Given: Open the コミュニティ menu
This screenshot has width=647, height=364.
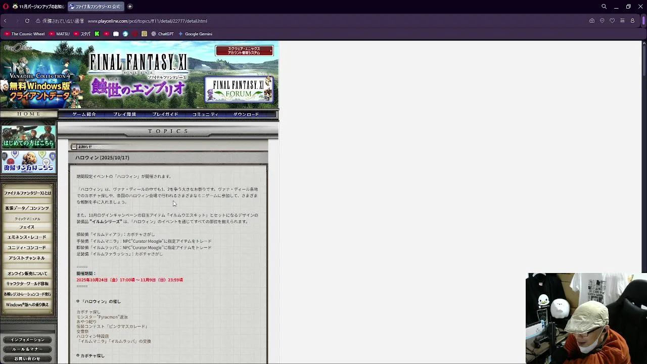Looking at the screenshot, I should tap(205, 114).
